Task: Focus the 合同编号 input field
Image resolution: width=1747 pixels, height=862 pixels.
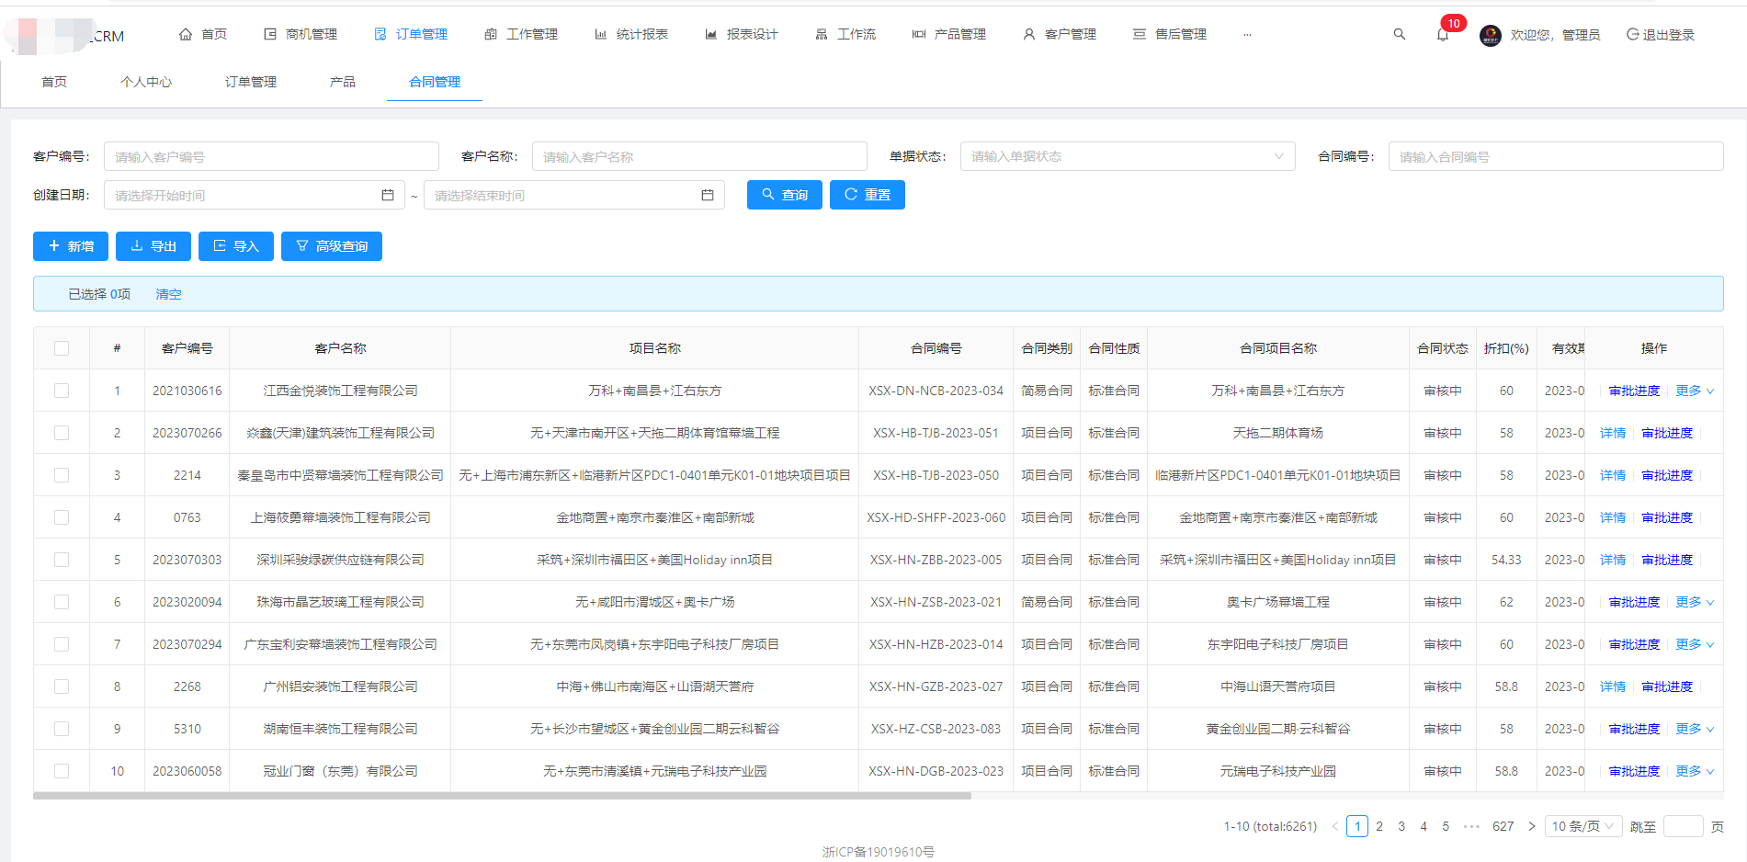Action: click(x=1556, y=156)
